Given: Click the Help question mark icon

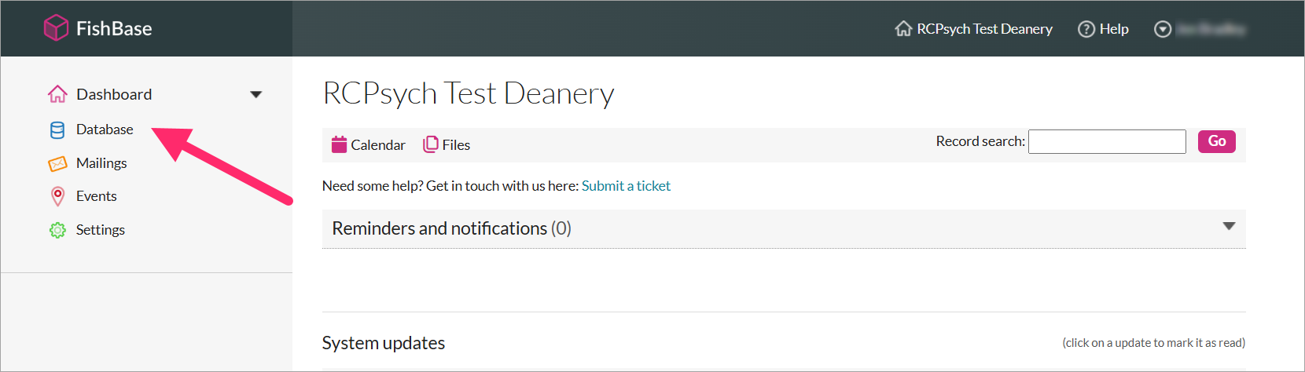Looking at the screenshot, I should (1086, 29).
